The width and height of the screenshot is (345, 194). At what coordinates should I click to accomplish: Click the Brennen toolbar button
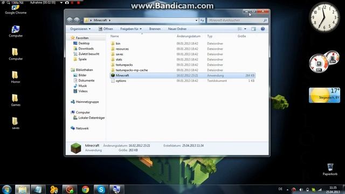(155, 29)
